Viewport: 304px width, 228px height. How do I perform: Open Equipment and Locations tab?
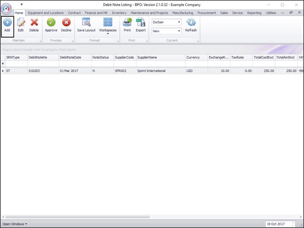(x=46, y=13)
